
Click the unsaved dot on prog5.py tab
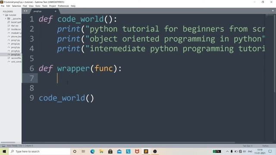click(56, 11)
